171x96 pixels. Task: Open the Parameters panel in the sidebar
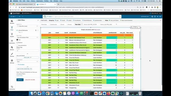click(x=12, y=42)
